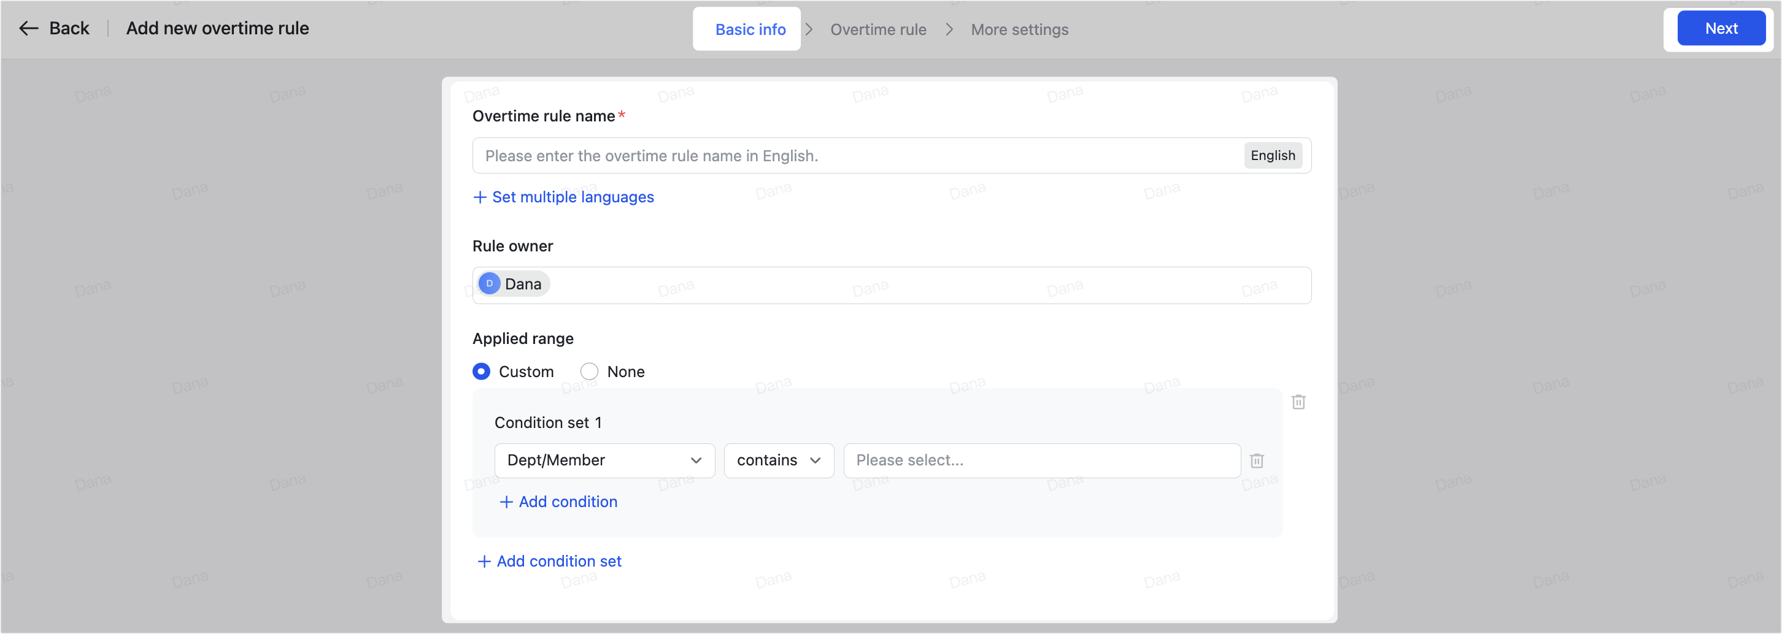Open the Please select value dropdown

(1041, 460)
